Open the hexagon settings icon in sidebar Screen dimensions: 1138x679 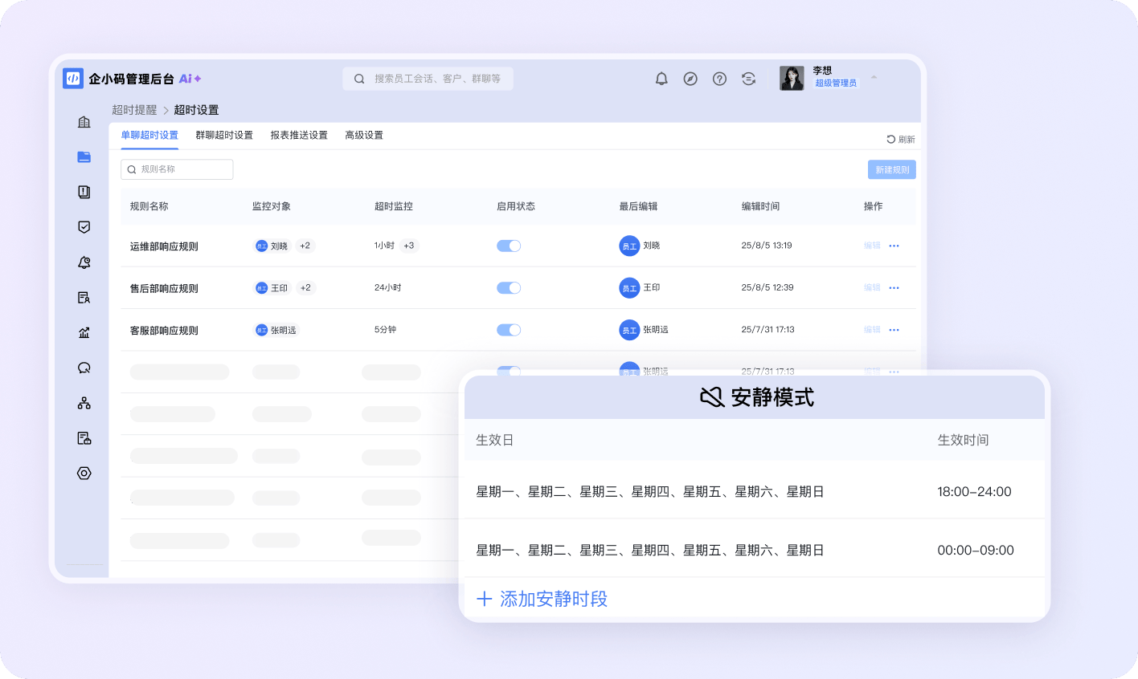(84, 474)
